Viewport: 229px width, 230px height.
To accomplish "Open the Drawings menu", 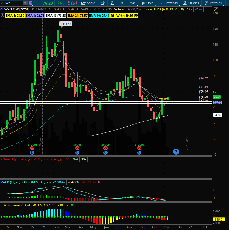I will click(169, 3).
